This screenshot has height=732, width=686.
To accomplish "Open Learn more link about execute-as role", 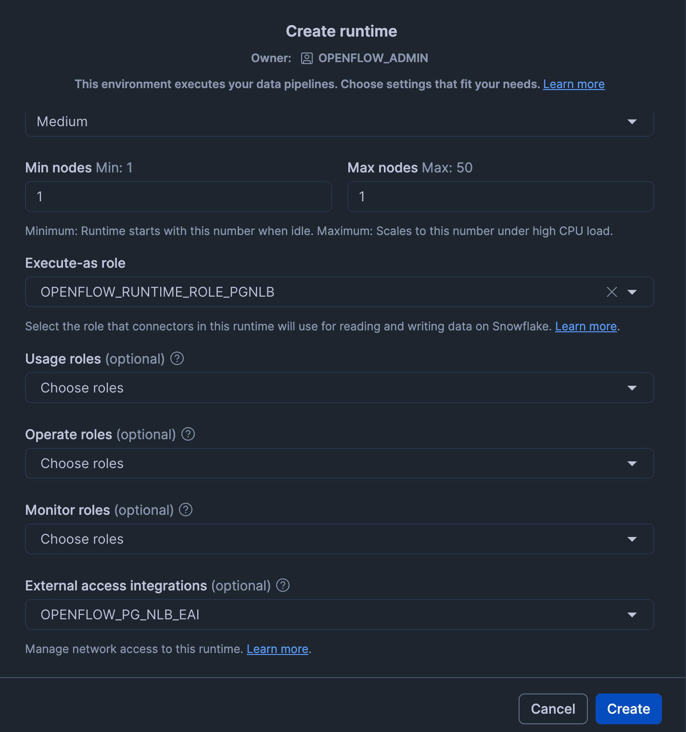I will point(586,327).
